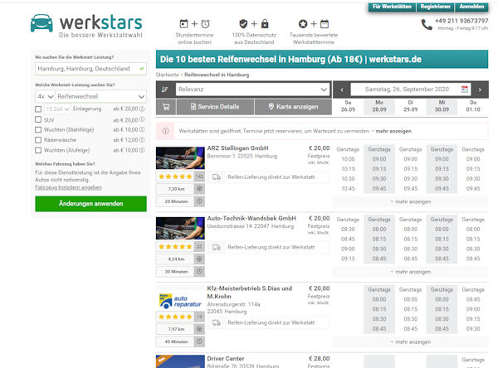Click calendar and clock icon for Stundentermine
The width and height of the screenshot is (498, 368).
[194, 24]
